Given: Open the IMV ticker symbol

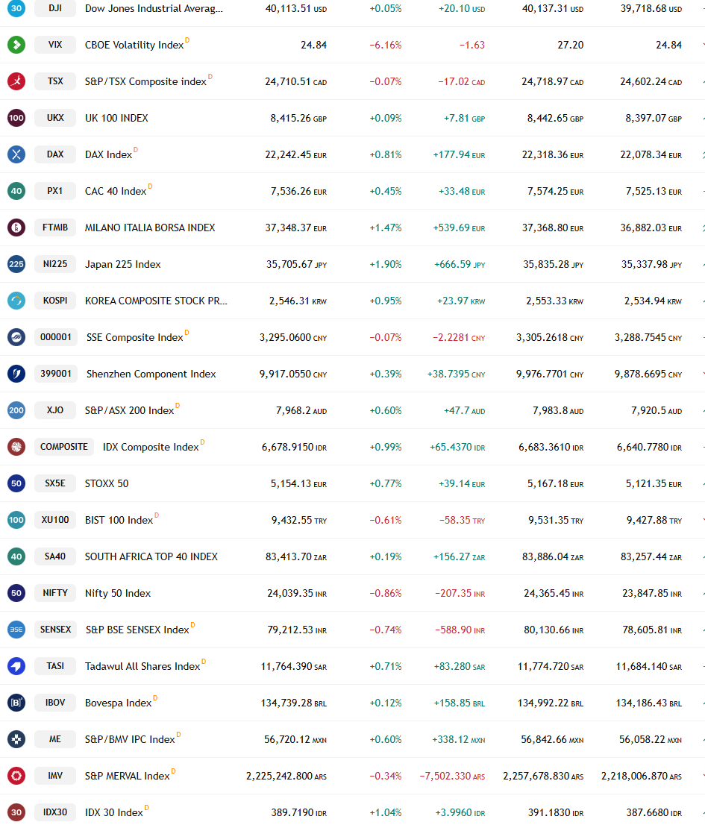Looking at the screenshot, I should [54, 776].
